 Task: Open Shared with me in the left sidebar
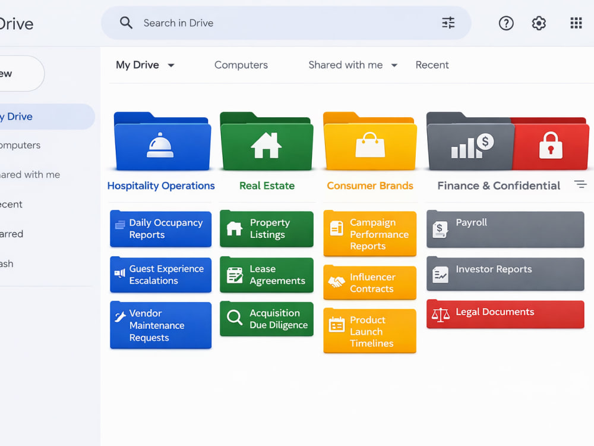click(30, 175)
